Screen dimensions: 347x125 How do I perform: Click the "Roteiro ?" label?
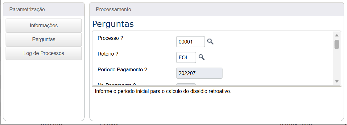click(x=108, y=54)
